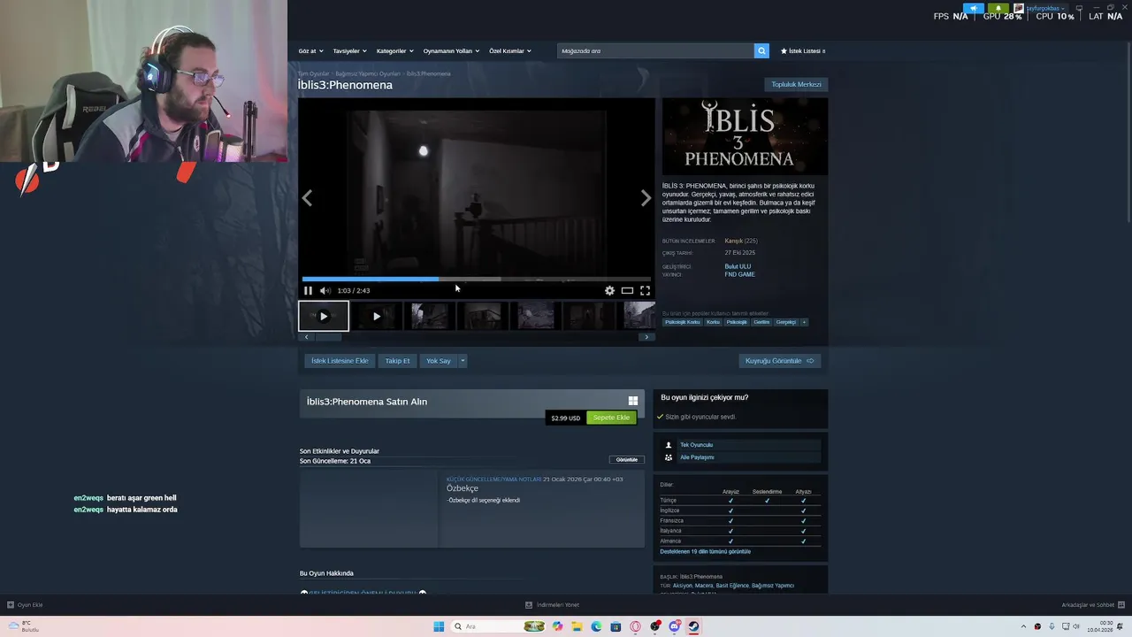Open trailer video settings gear
Image resolution: width=1132 pixels, height=637 pixels.
(x=609, y=290)
